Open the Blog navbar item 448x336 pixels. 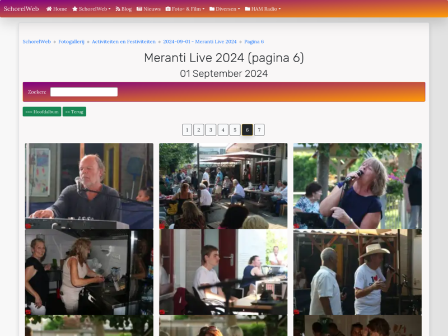[x=123, y=9]
